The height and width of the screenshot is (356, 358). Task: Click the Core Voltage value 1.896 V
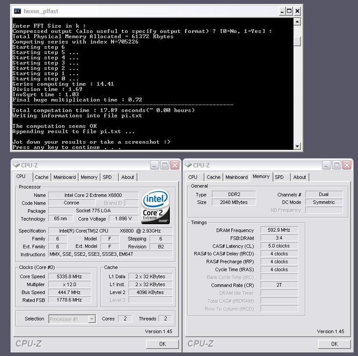[x=124, y=218]
